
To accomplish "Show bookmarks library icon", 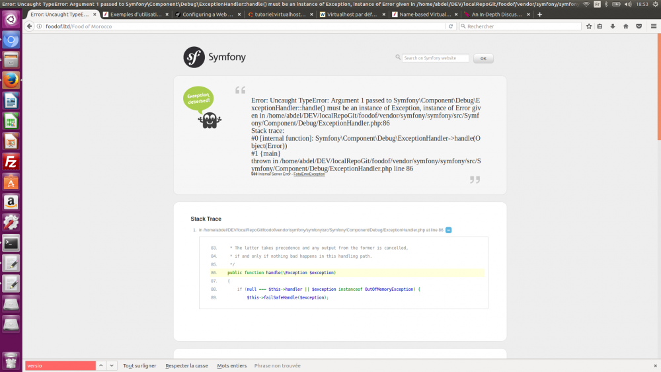I will click(x=600, y=26).
